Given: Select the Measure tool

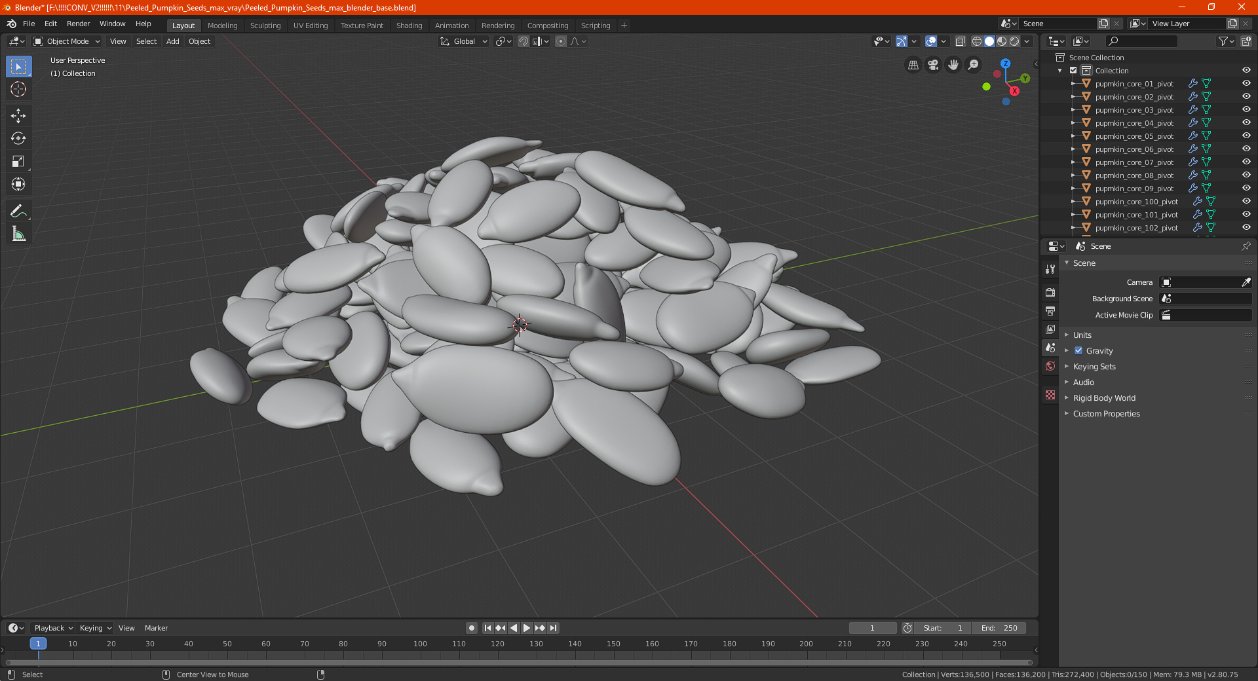Looking at the screenshot, I should 18,234.
